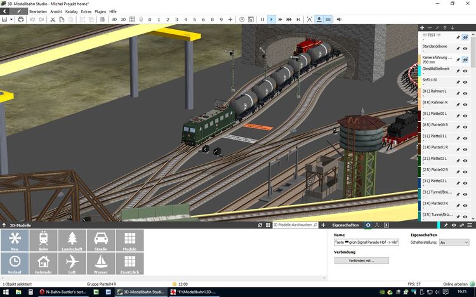Screen dimensions: 476x297
Task: Choose the Luft airplane category
Action: point(72,264)
